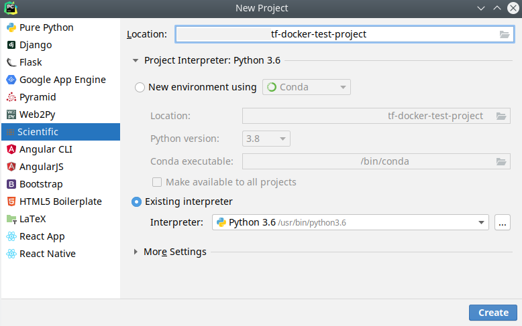Select the React Native icon
522x326 pixels.
[x=11, y=254]
